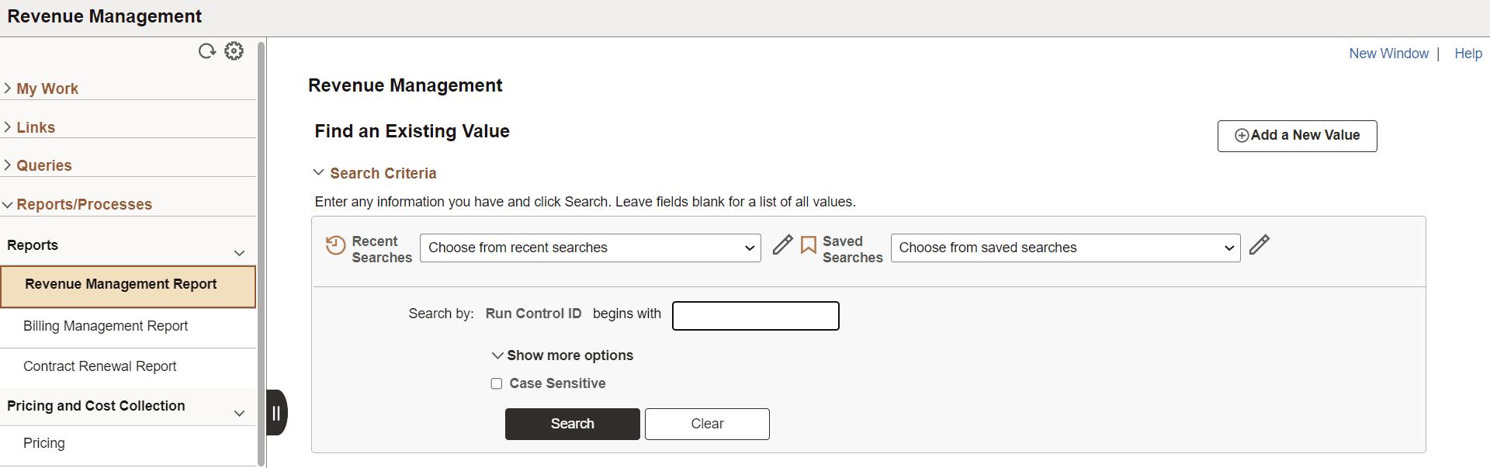Collapse the Search Criteria section
Screen dimensions: 1490x468
[x=319, y=172]
